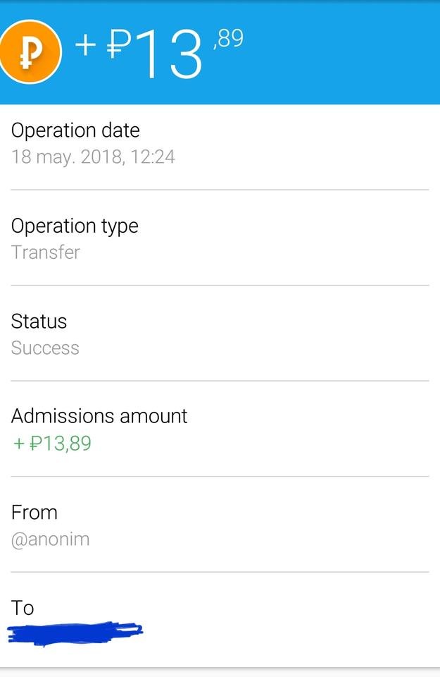Click the ruble symbol beside header amount
This screenshot has height=677, width=440.
[x=119, y=45]
